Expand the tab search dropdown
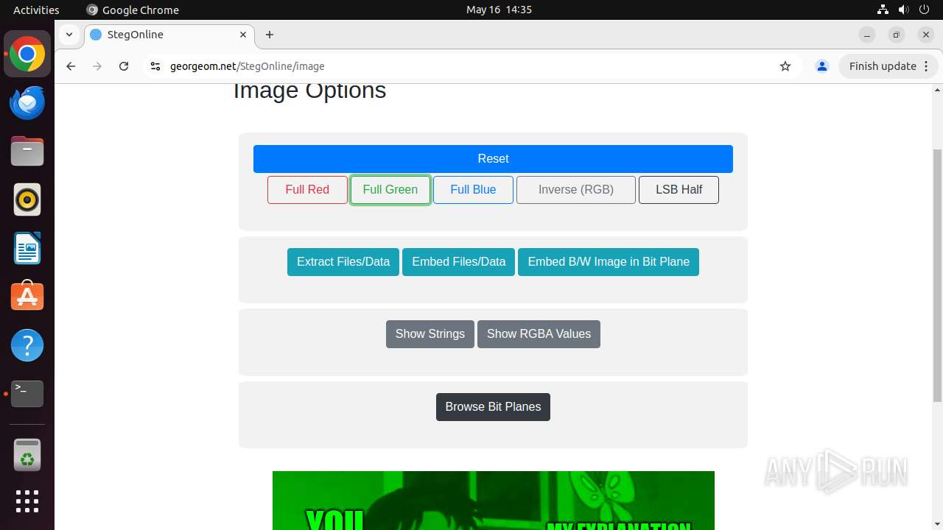943x530 pixels. coord(69,35)
